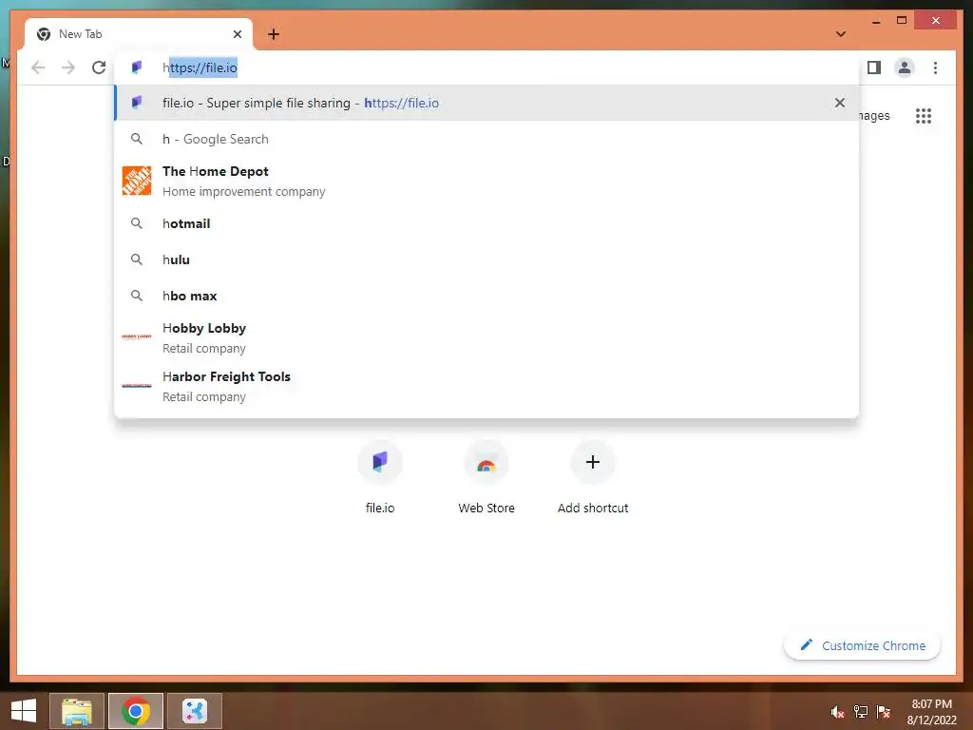Open Chrome's three-dot menu
Image resolution: width=973 pixels, height=730 pixels.
tap(935, 67)
